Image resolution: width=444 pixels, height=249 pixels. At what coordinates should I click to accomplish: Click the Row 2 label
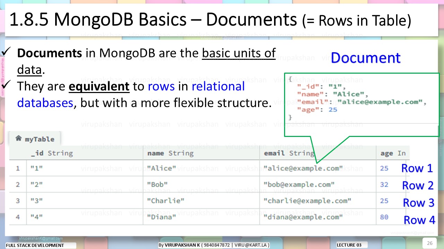pyautogui.click(x=418, y=186)
